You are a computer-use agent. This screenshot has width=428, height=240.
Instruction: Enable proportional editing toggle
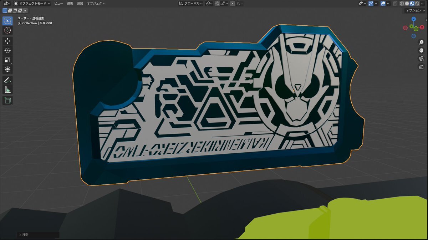[233, 4]
